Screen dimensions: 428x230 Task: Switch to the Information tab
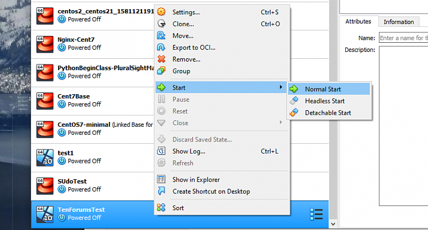pyautogui.click(x=399, y=22)
